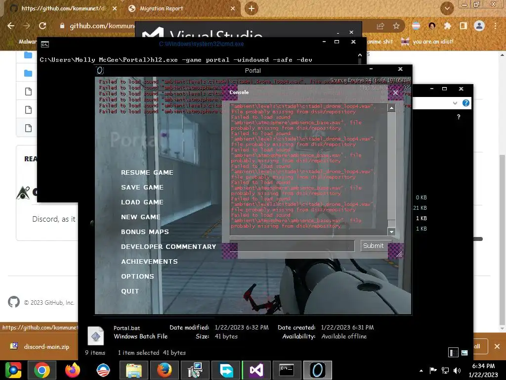Click cmd.exe window title icon

tap(45, 44)
